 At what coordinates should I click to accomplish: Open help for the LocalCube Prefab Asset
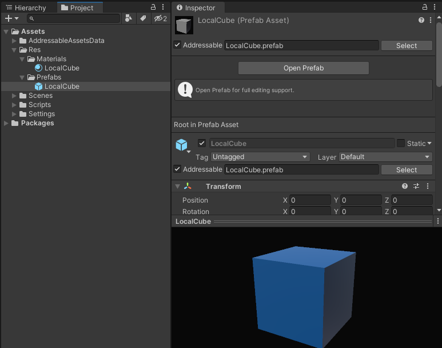[421, 20]
